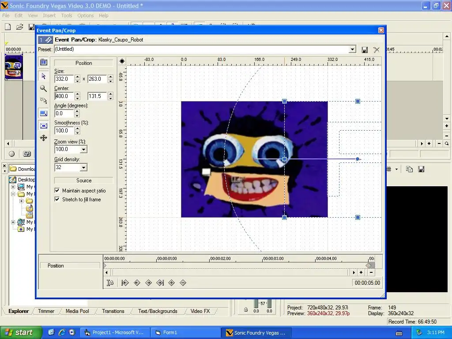Click the Position section header button
This screenshot has width=452, height=339.
(83, 63)
